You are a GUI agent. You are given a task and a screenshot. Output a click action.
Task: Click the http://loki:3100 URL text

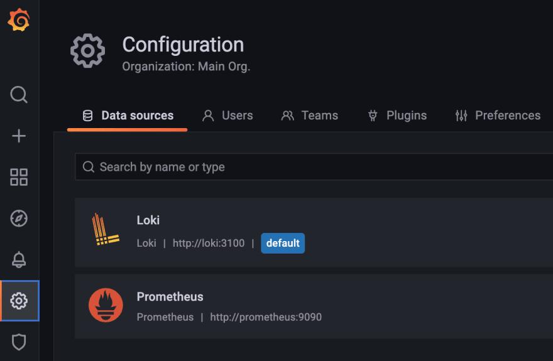[209, 243]
